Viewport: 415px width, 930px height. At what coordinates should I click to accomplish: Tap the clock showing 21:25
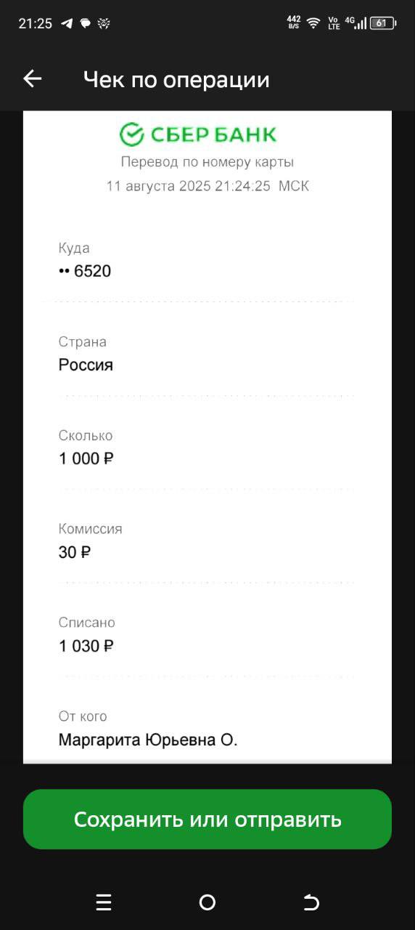tap(35, 23)
